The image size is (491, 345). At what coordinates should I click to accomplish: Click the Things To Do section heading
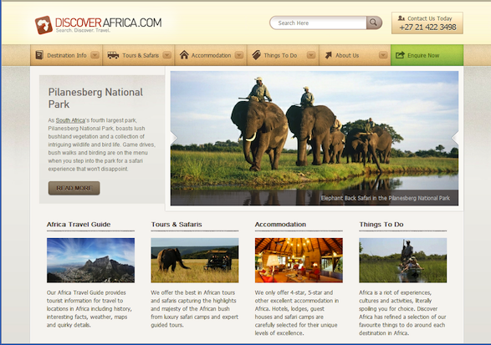pyautogui.click(x=381, y=224)
